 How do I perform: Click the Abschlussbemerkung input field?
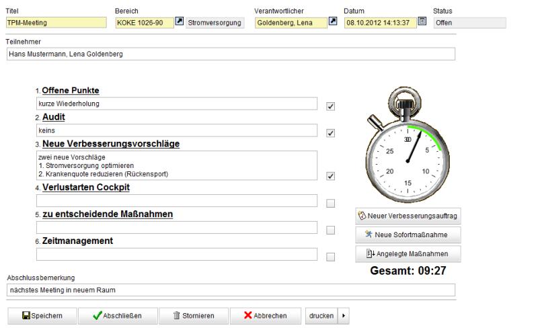231,290
